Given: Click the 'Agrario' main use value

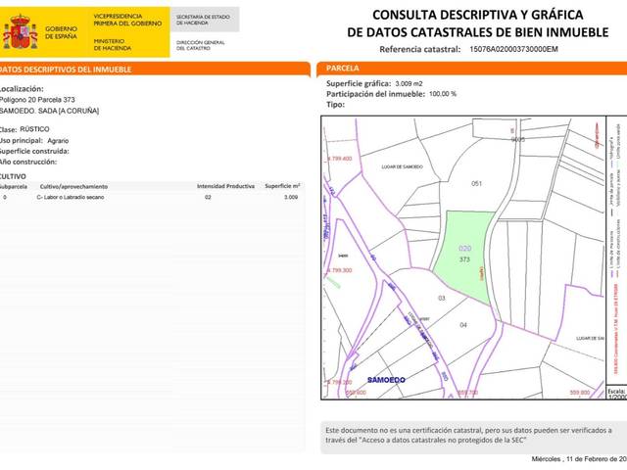Looking at the screenshot, I should [x=58, y=141].
